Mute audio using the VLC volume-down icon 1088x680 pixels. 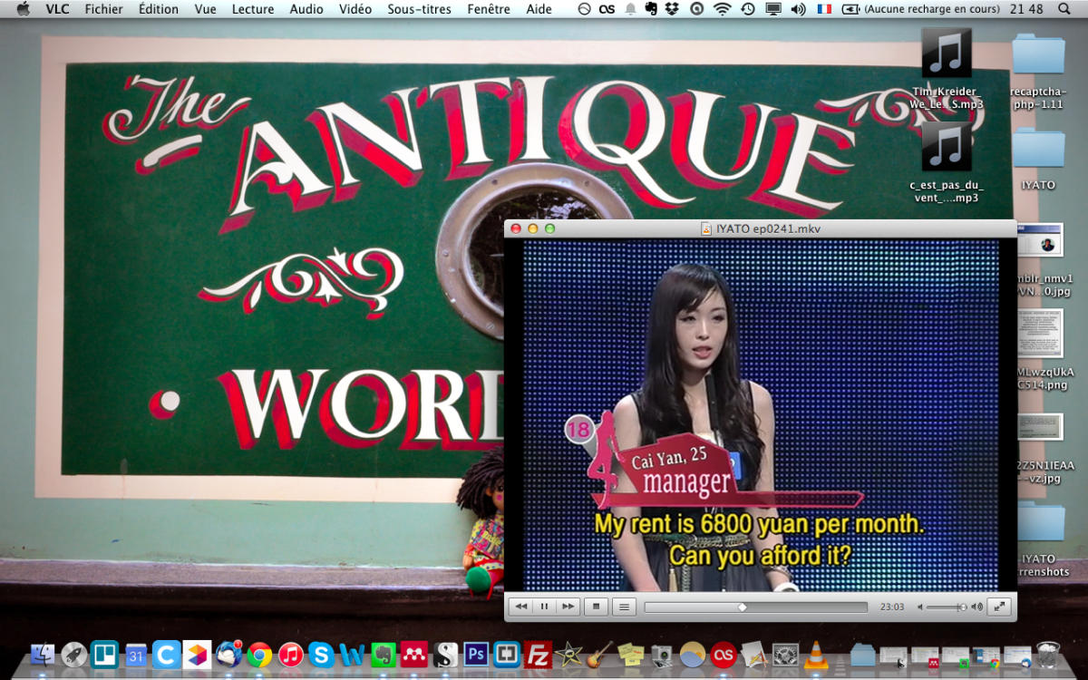pos(919,607)
